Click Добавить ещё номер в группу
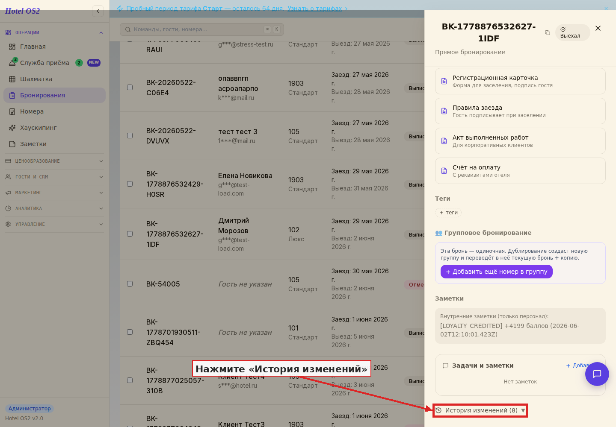616x427 pixels. coord(497,272)
